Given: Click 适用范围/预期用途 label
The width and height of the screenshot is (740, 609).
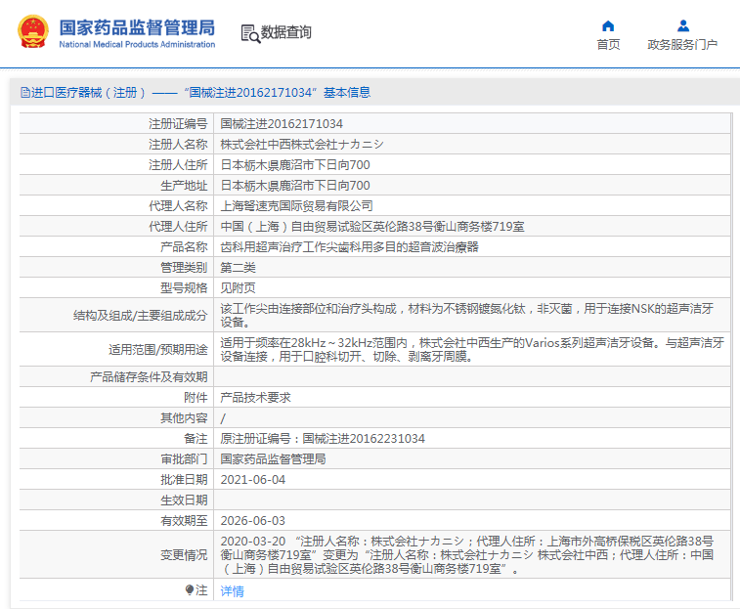Looking at the screenshot, I should [157, 350].
